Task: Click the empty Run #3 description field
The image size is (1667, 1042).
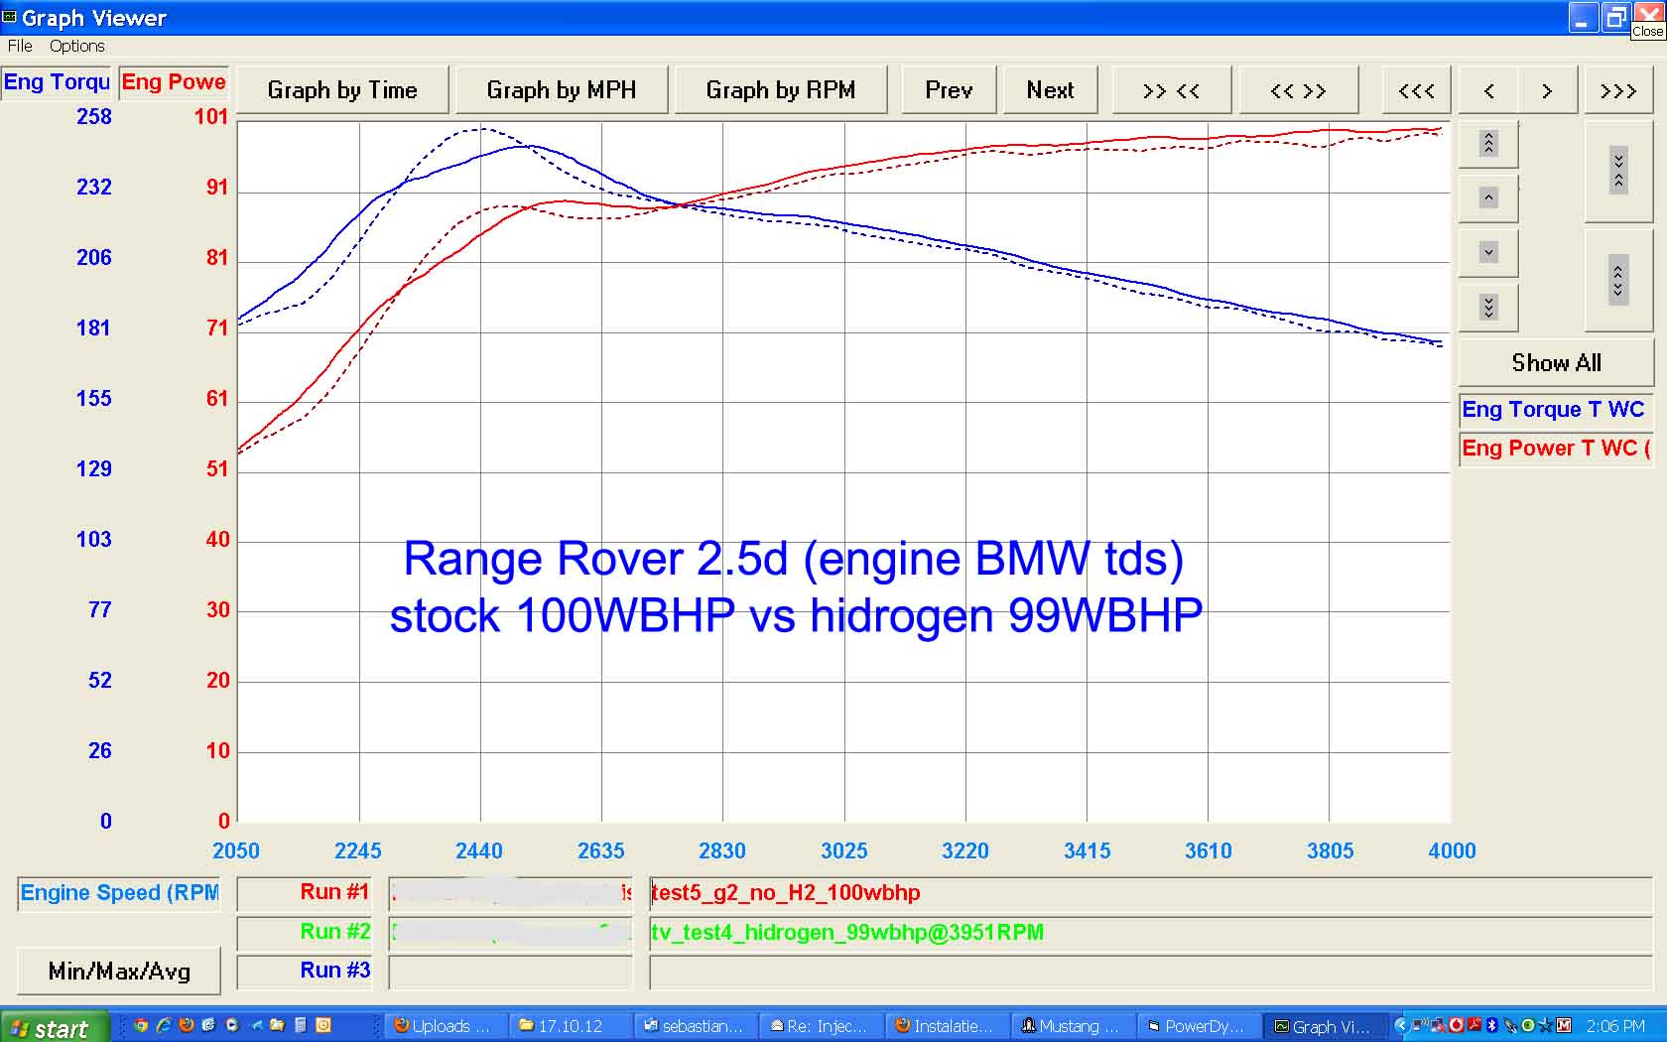Action: pos(1151,972)
